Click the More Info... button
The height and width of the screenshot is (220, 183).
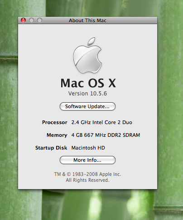pyautogui.click(x=87, y=160)
